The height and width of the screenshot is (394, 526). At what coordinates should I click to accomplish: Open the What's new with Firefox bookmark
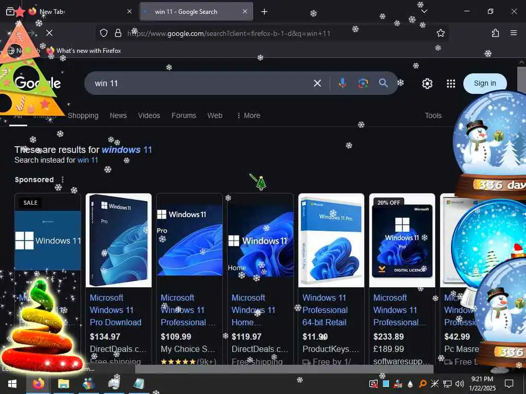tap(84, 51)
